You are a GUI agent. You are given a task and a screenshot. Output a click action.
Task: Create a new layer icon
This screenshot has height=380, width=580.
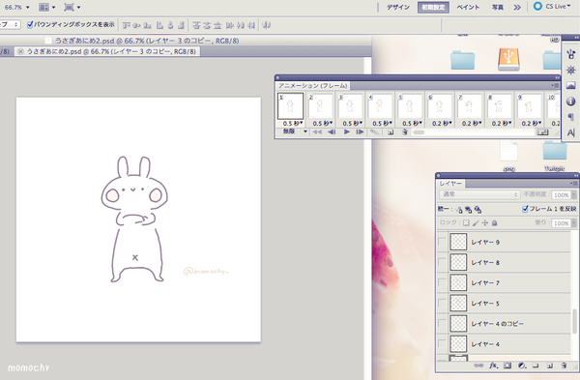550,365
